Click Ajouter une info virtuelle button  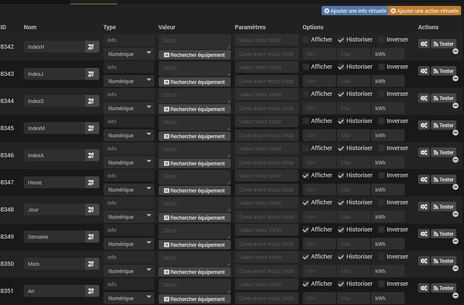(x=354, y=11)
